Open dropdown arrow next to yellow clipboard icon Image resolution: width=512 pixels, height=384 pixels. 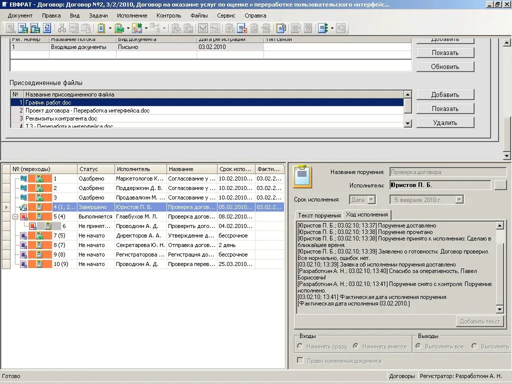point(110,28)
